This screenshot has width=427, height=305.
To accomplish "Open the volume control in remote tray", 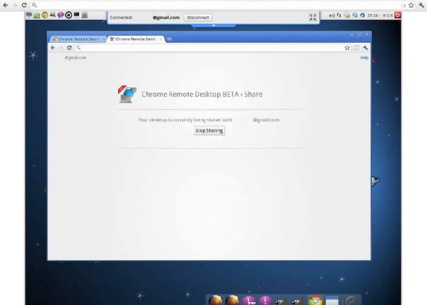I will point(331,15).
